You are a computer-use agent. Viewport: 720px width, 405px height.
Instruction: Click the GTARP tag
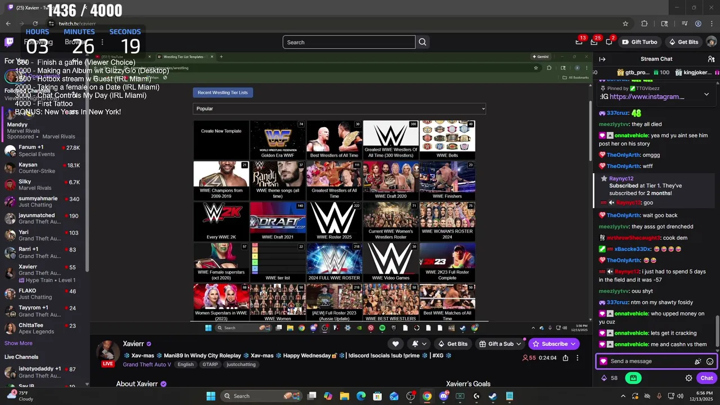pos(210,364)
